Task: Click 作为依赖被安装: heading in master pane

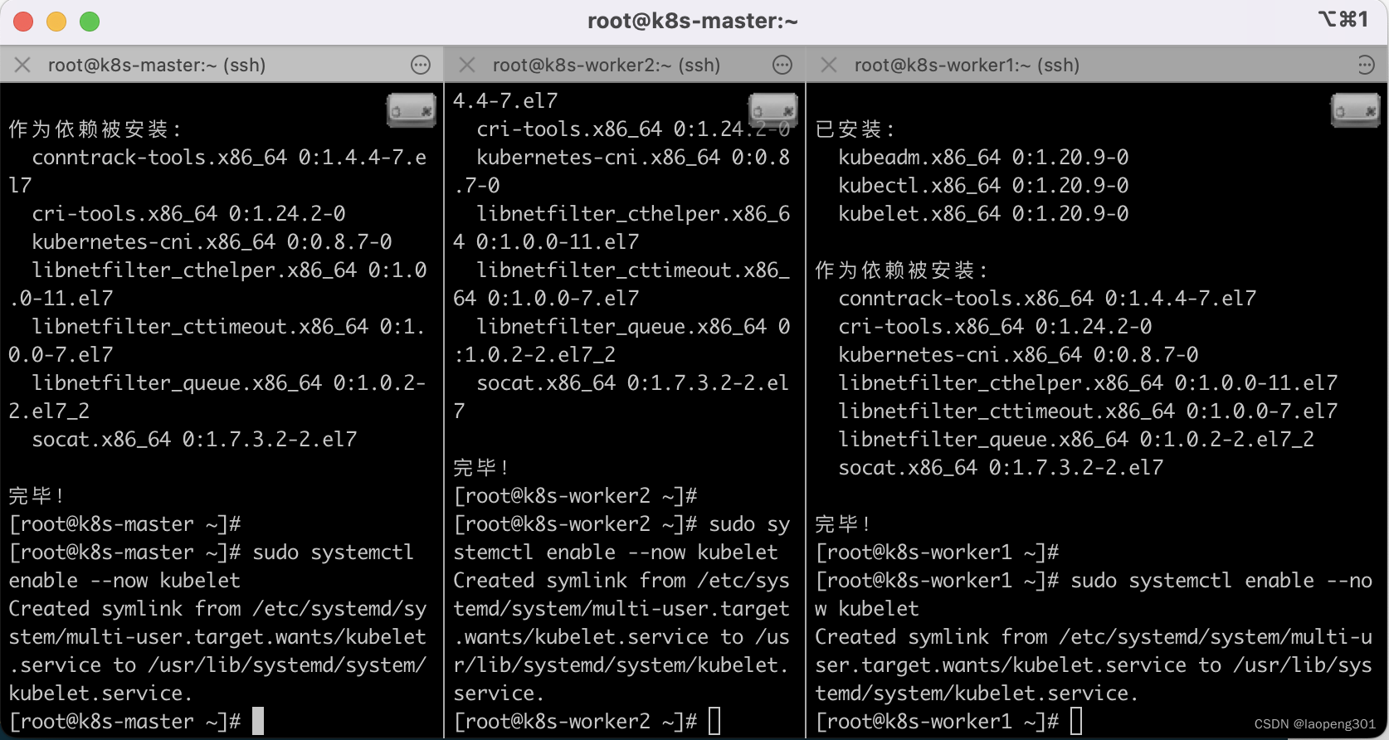Action: (x=95, y=129)
